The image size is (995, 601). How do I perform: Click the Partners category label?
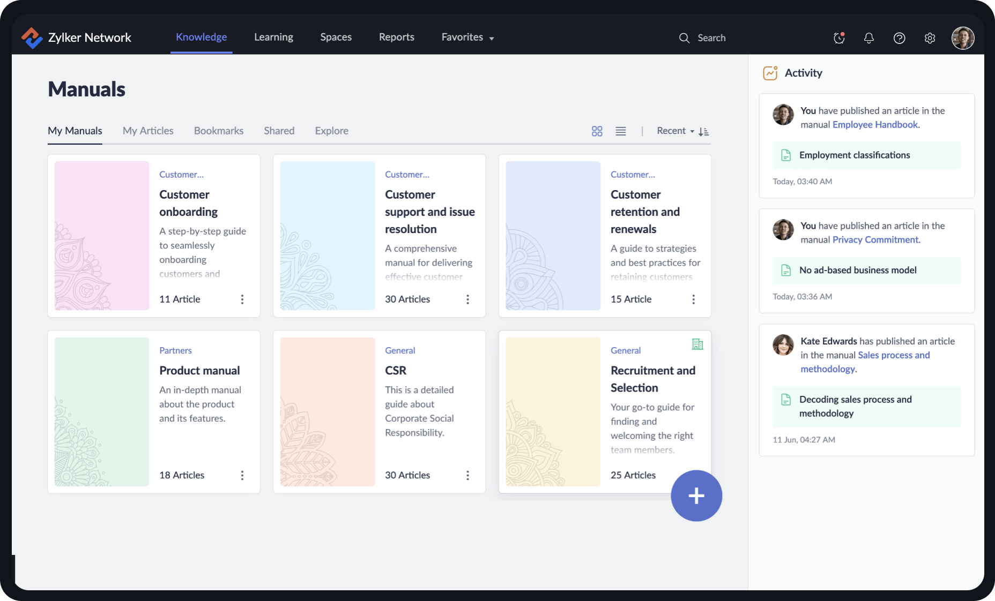pyautogui.click(x=175, y=350)
